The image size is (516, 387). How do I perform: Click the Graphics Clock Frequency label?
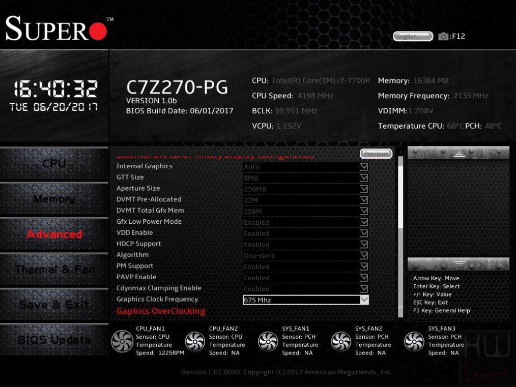[x=157, y=299]
